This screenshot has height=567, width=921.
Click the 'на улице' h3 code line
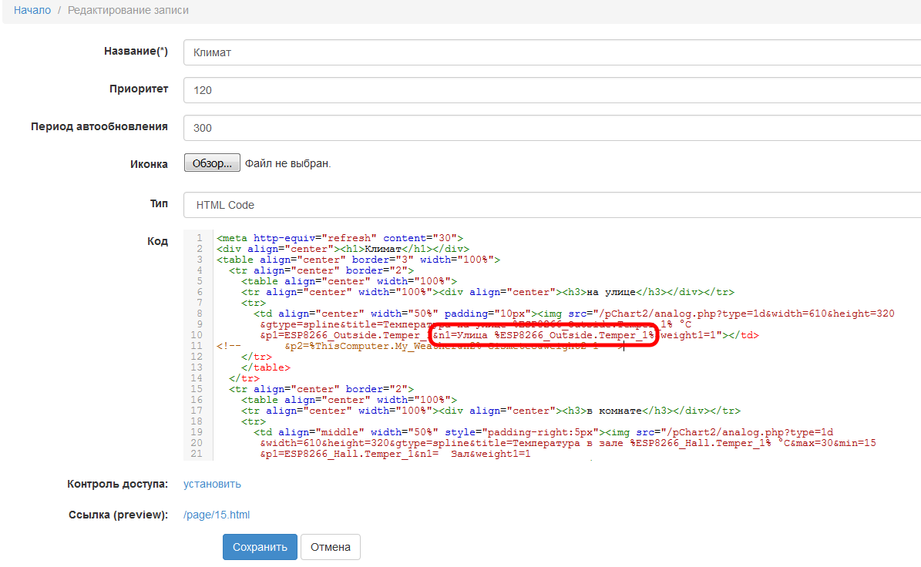pyautogui.click(x=487, y=292)
